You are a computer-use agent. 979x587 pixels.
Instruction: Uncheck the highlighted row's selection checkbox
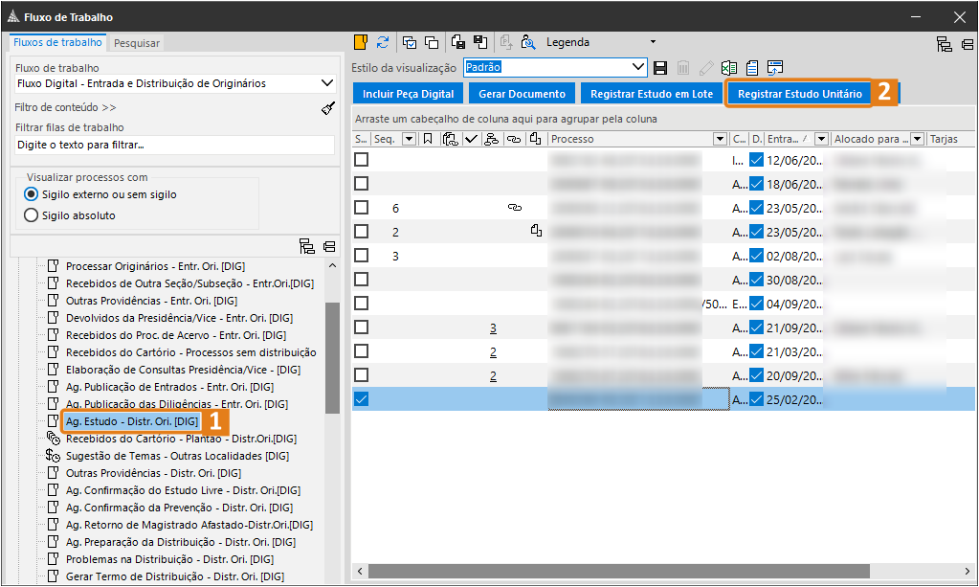(x=361, y=399)
